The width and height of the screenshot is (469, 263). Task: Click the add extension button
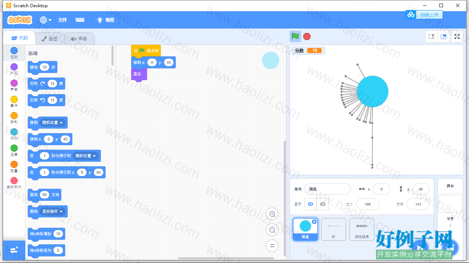click(14, 250)
